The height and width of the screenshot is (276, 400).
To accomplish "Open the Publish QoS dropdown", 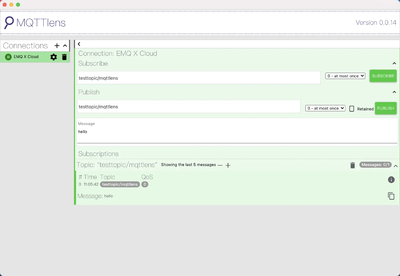I will point(325,108).
